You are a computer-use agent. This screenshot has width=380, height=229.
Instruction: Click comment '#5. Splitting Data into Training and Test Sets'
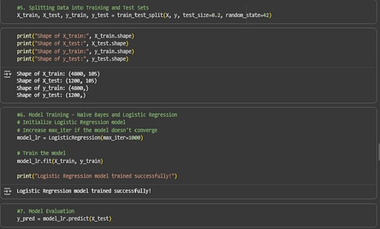coord(83,8)
